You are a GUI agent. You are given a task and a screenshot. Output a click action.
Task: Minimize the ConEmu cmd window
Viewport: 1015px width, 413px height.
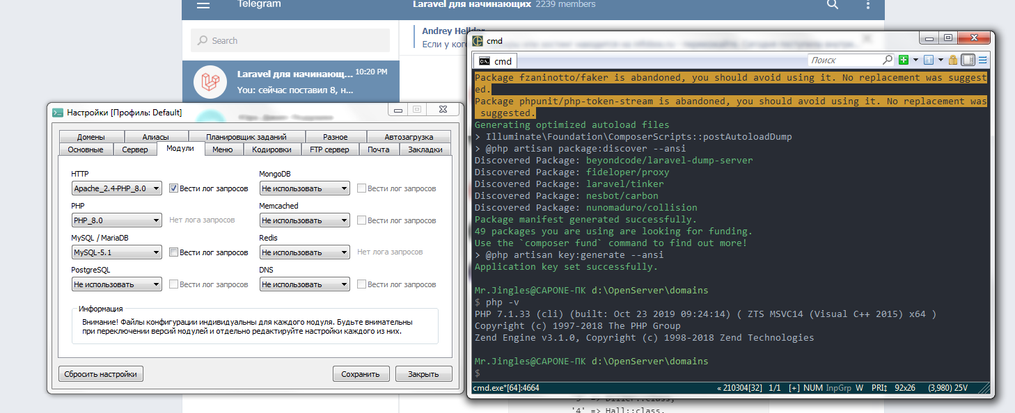929,38
